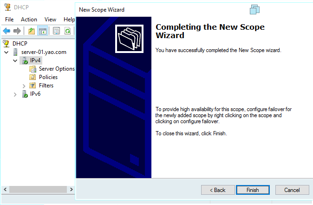Click the Up One Level folder icon
The width and height of the screenshot is (313, 205).
(x=31, y=31)
